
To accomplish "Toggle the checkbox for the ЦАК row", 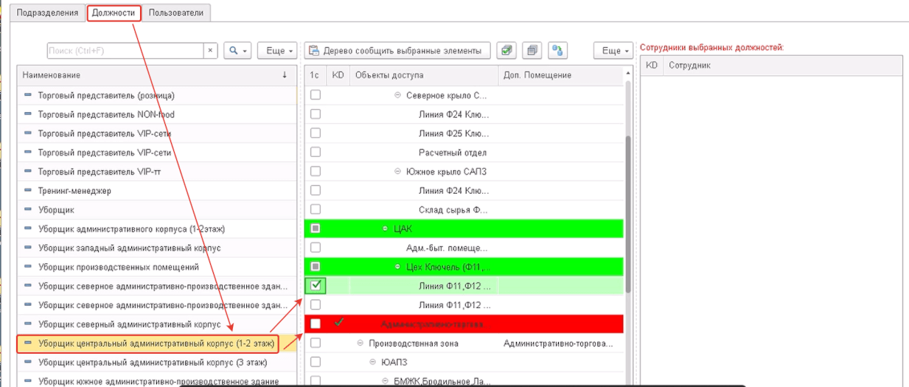I will (316, 229).
